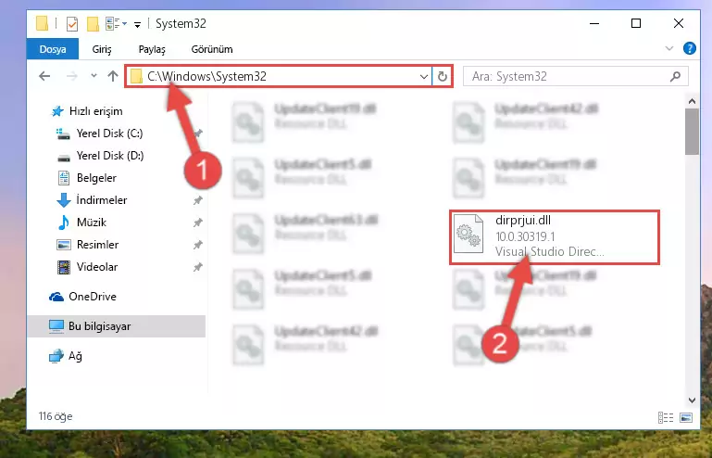
Task: Click the Back navigation arrow
Action: coord(44,76)
